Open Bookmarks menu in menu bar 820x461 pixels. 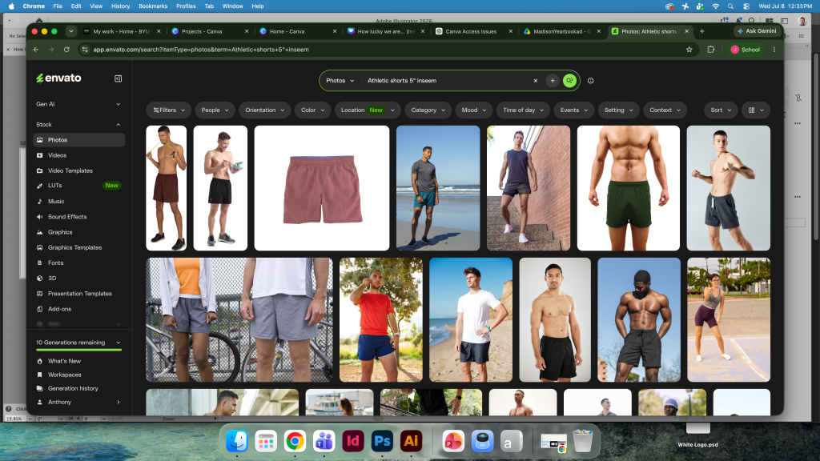click(x=153, y=6)
